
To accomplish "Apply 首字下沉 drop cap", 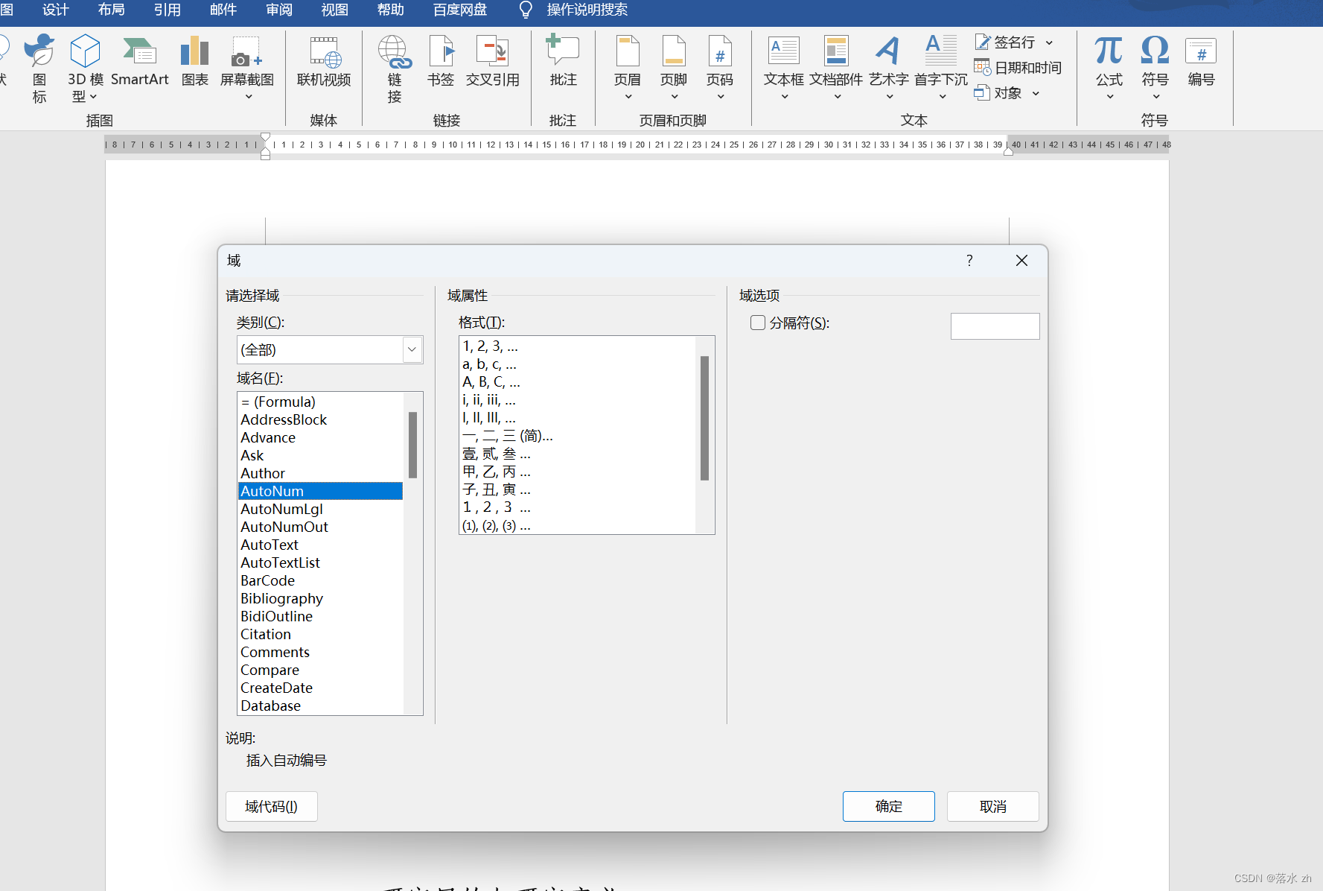I will tap(941, 69).
